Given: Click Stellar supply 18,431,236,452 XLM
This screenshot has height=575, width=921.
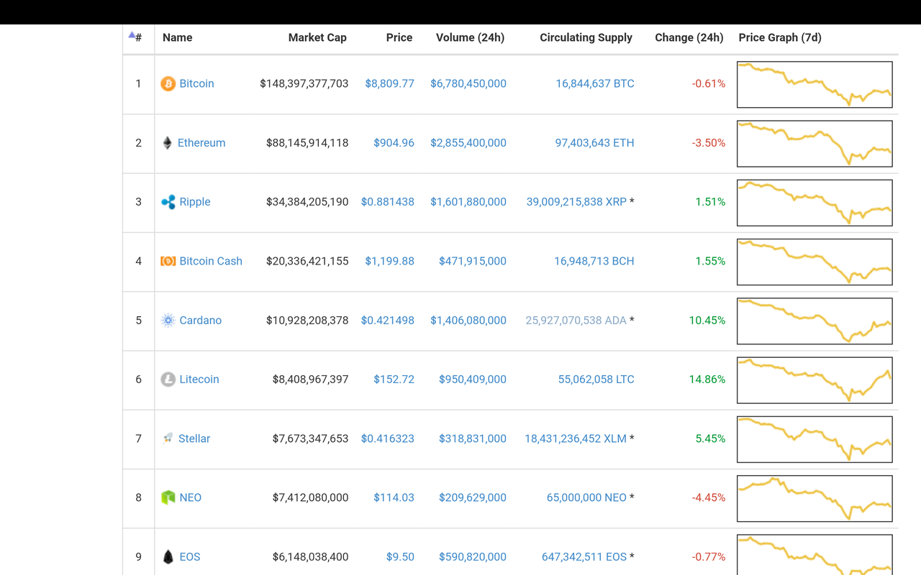Looking at the screenshot, I should tap(576, 438).
